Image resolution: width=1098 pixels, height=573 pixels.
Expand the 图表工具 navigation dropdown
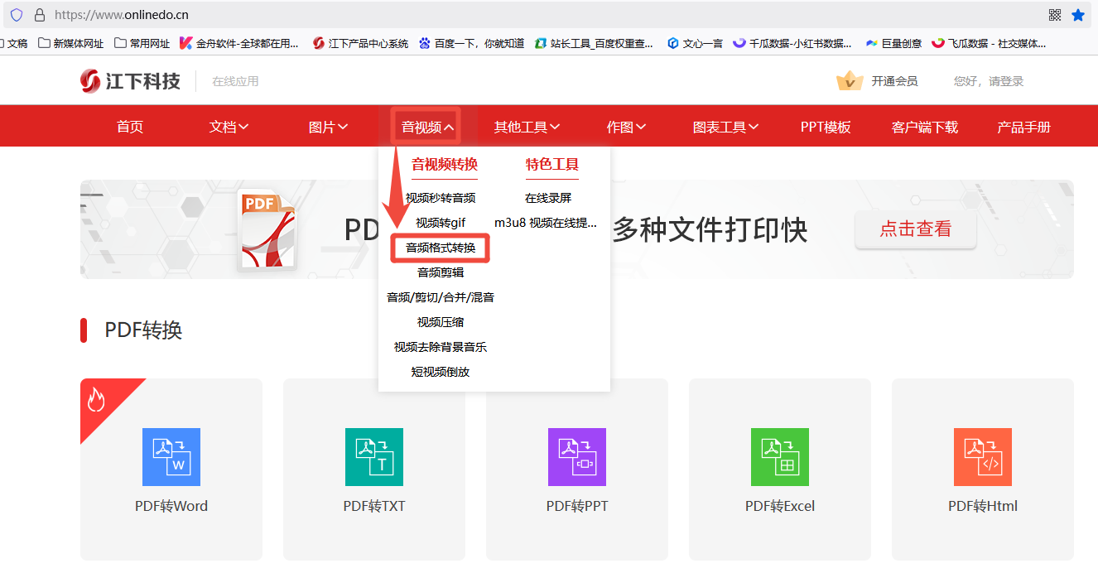point(725,127)
